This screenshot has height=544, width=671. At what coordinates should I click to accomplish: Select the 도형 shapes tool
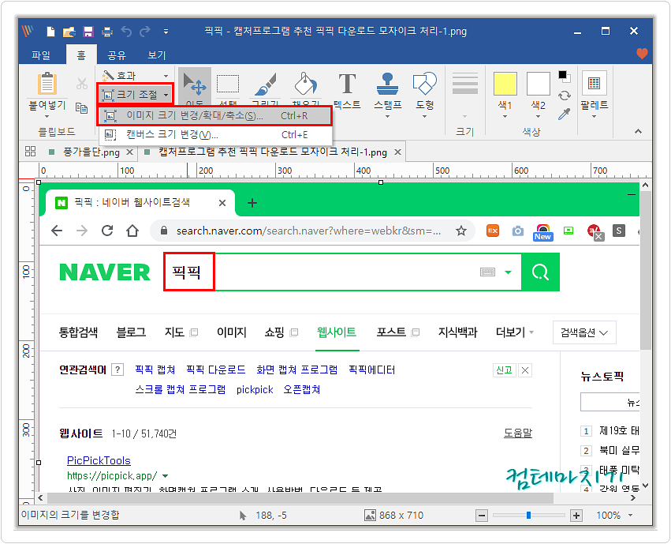pyautogui.click(x=424, y=84)
